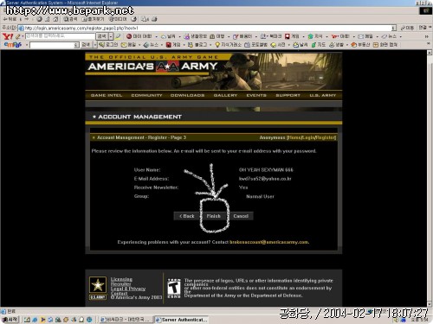Open IE 검색 search pane in main toolbar
Viewport: 433px width, 324px height.
tap(70, 19)
